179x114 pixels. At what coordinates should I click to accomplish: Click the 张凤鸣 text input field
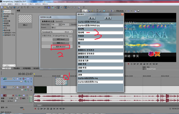pos(101,33)
